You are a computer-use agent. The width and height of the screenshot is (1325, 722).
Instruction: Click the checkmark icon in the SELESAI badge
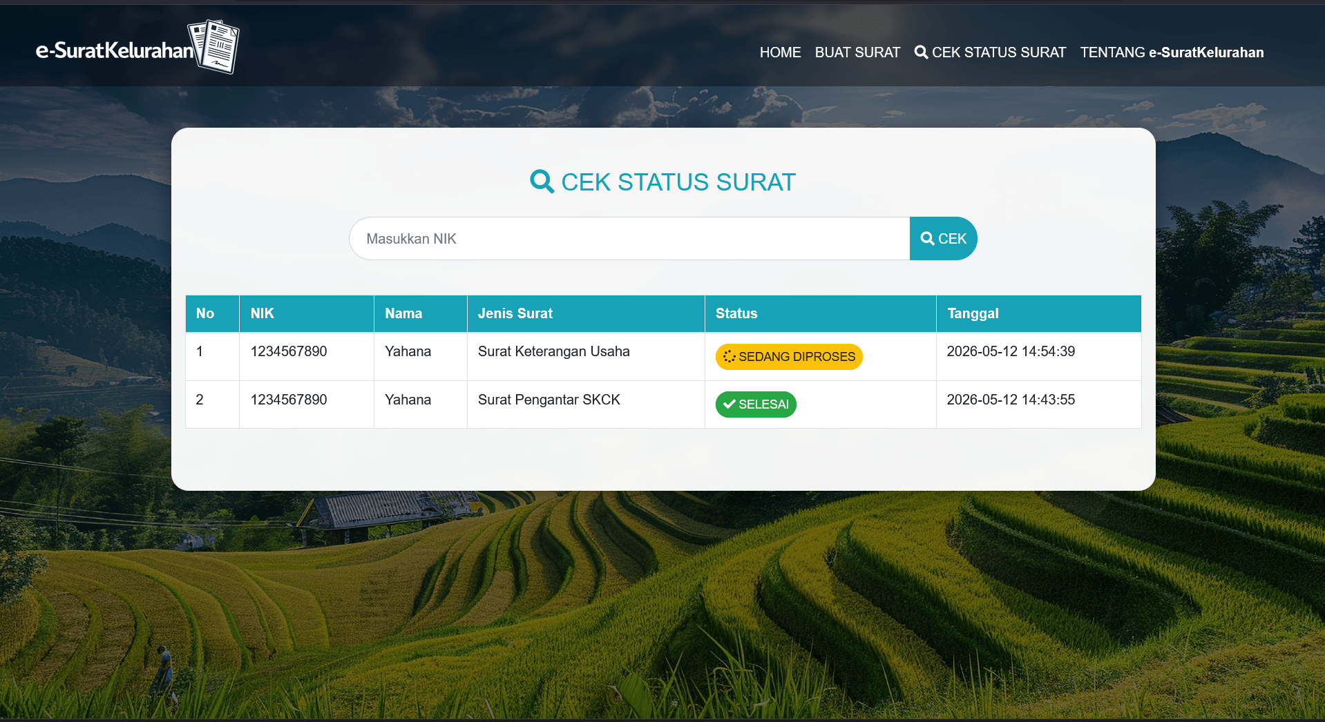point(729,404)
